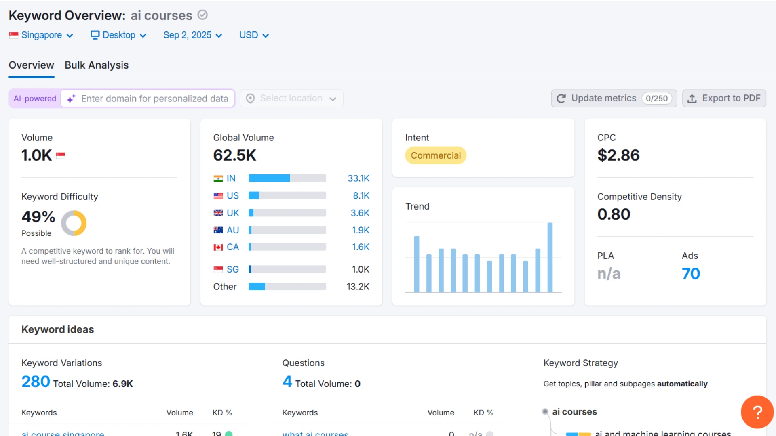Click the IN volume progress bar
This screenshot has height=436, width=776.
(287, 178)
